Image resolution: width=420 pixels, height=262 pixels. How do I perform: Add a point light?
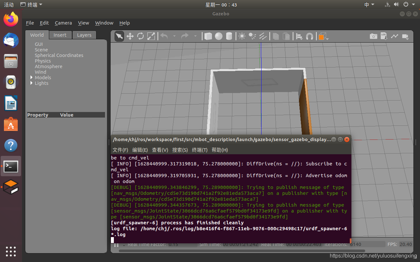[x=242, y=36]
